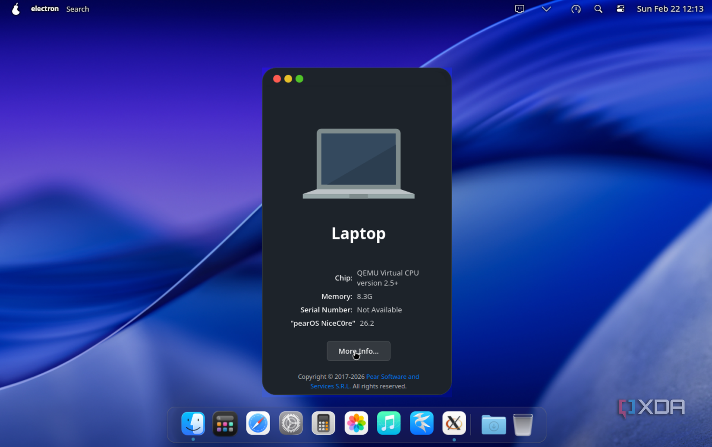Screen dimensions: 712x447
Task: Select the memory value "8.3G"
Action: coord(365,296)
